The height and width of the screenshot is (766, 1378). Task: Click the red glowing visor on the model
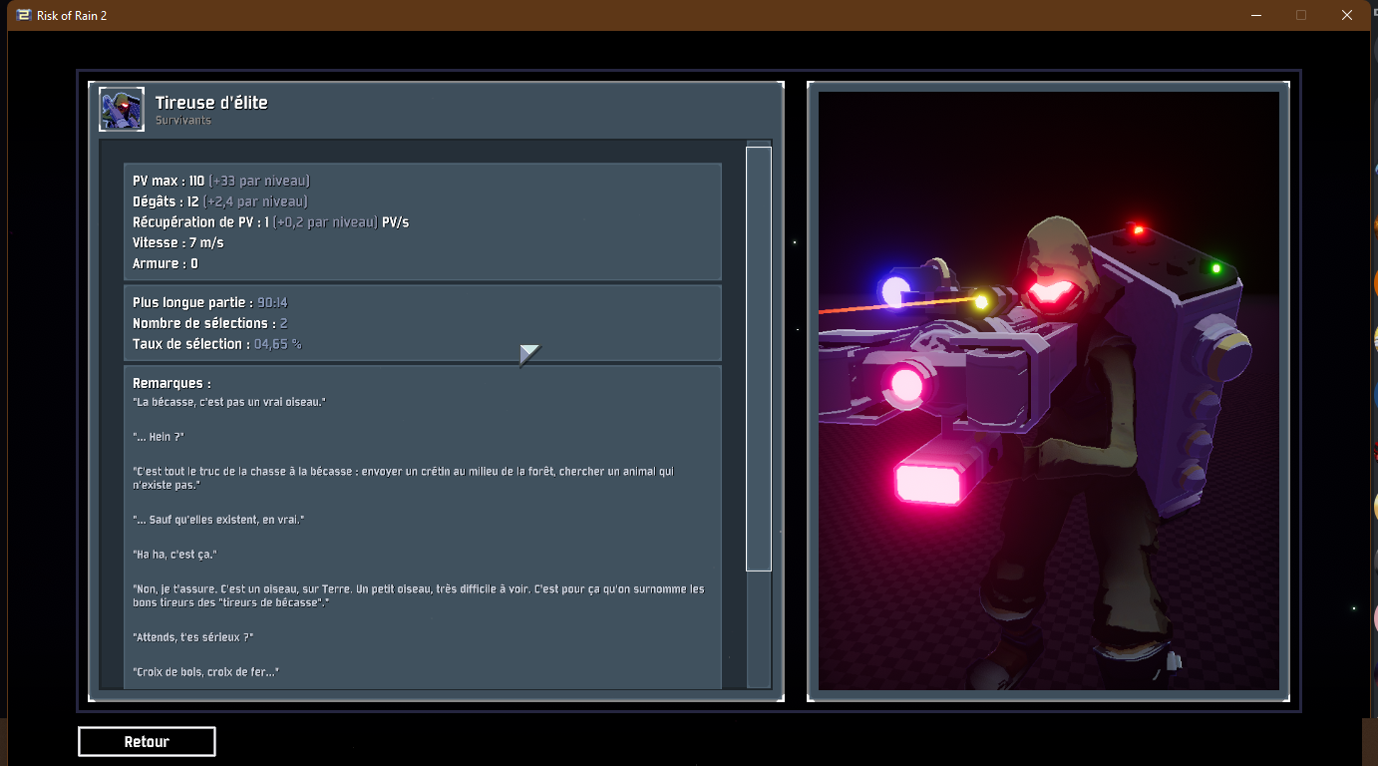click(1053, 293)
